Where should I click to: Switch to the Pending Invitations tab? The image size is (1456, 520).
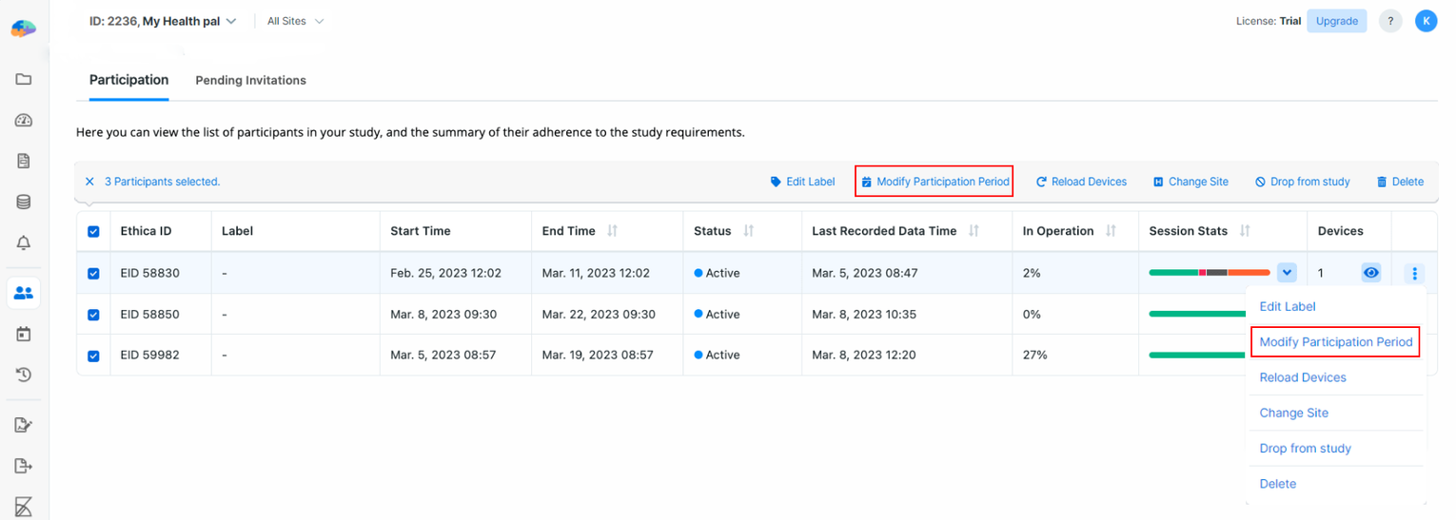(250, 81)
